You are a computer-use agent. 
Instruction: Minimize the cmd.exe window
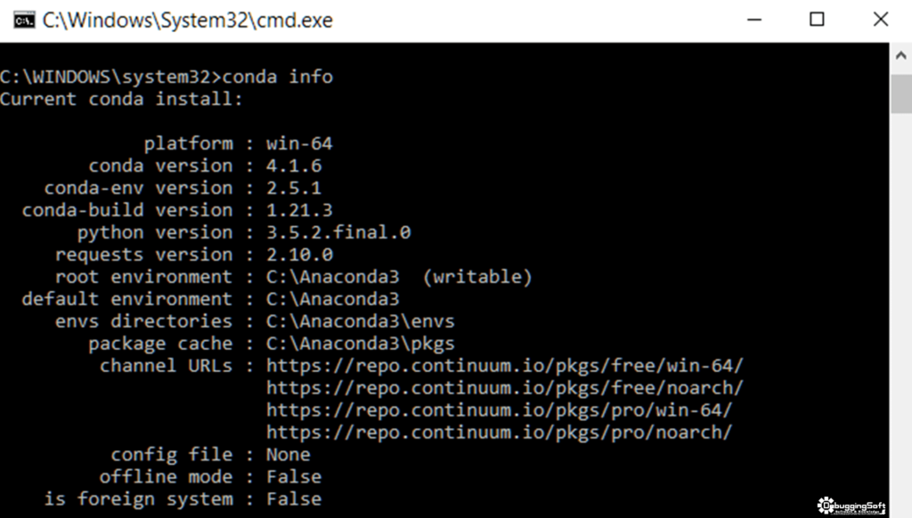coord(754,20)
